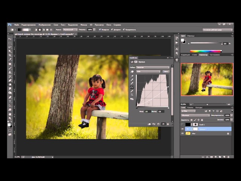
Task: Select the radial gradient style button
Action: pos(40,30)
